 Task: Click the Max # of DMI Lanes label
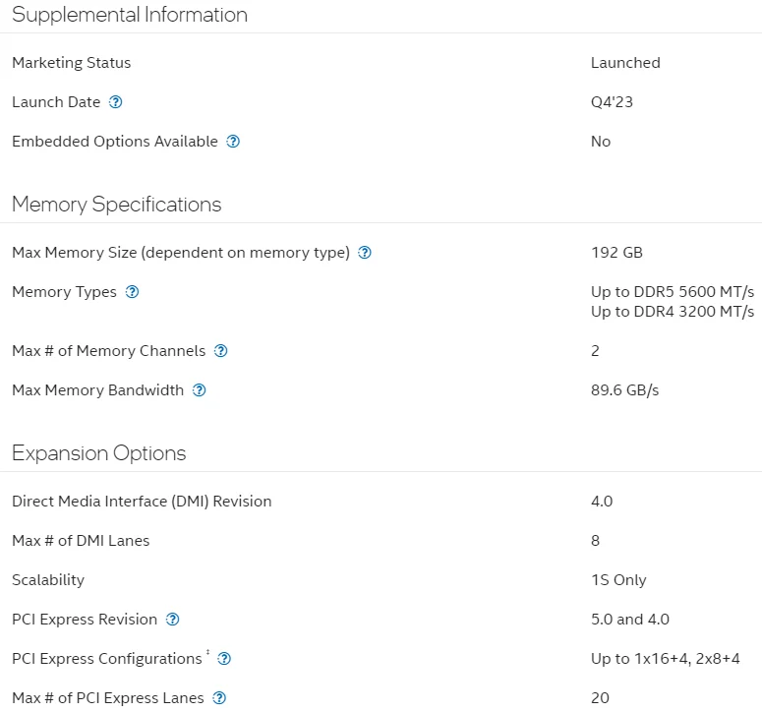(x=81, y=541)
